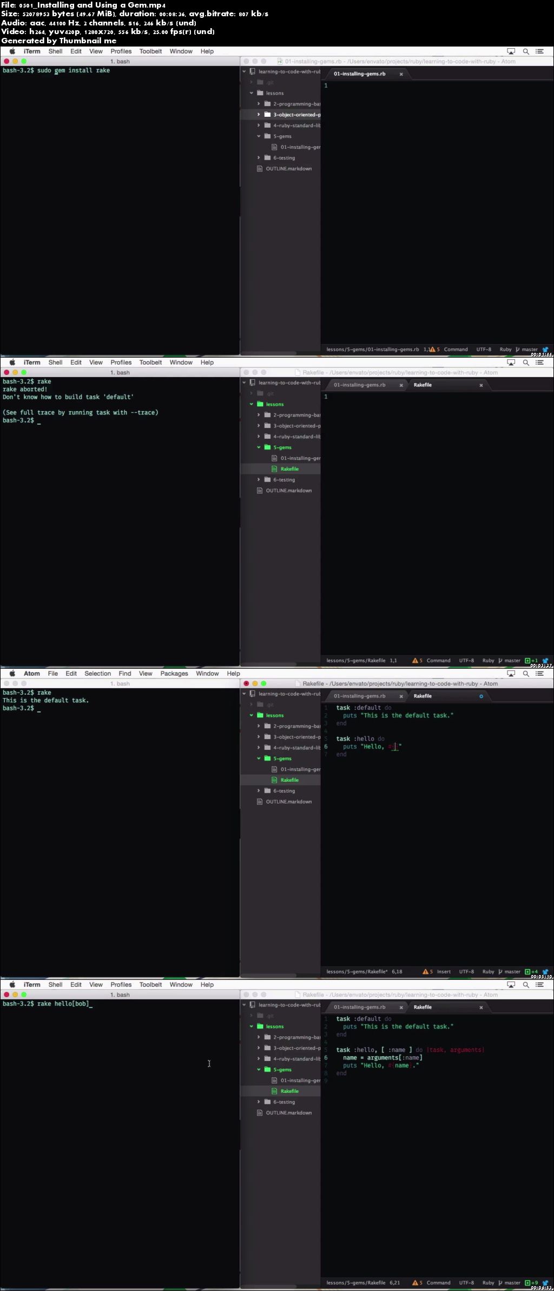
Task: Click code line 'task :hello do'
Action: 360,739
